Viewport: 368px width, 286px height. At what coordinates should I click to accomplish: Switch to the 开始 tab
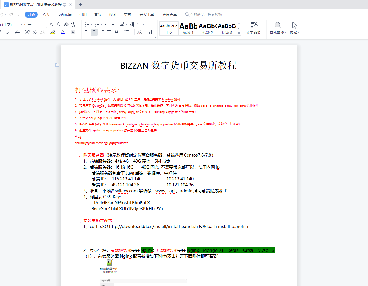pos(31,15)
